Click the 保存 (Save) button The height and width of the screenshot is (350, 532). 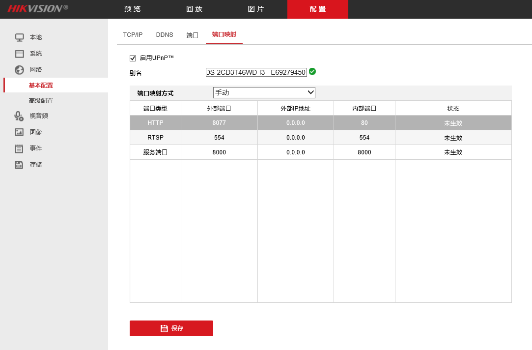pos(171,328)
